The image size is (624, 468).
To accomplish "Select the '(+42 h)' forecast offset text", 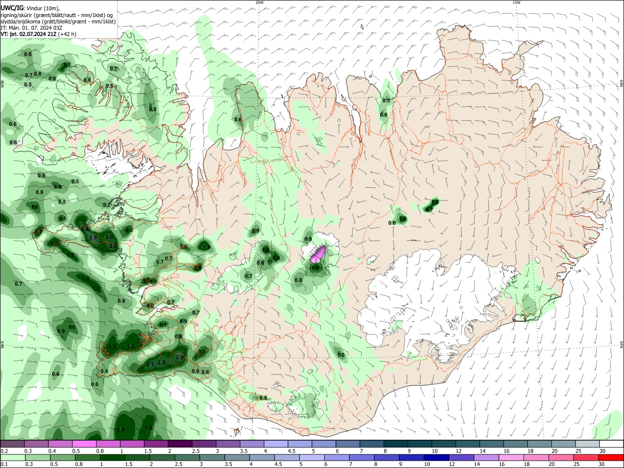I will [67, 34].
